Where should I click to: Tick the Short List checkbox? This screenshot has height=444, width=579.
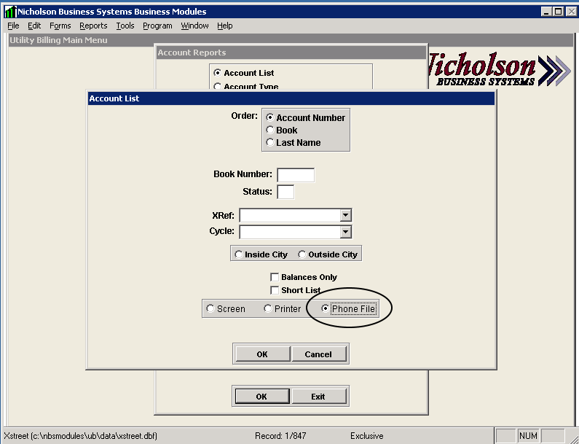pyautogui.click(x=275, y=290)
